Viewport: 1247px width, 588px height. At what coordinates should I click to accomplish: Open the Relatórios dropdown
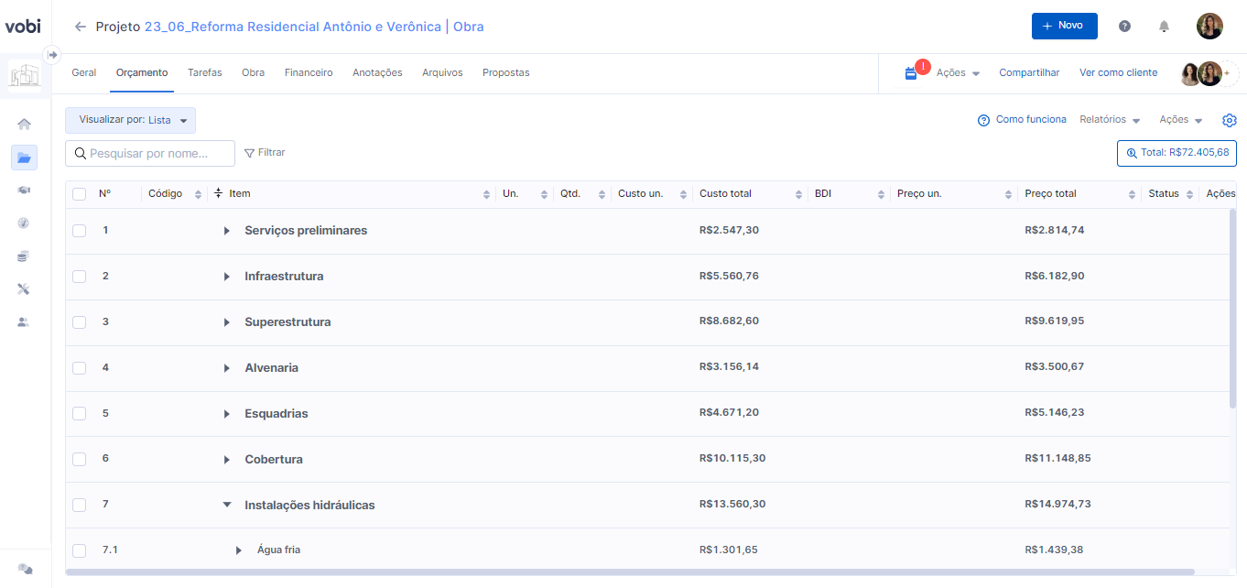pyautogui.click(x=1110, y=120)
